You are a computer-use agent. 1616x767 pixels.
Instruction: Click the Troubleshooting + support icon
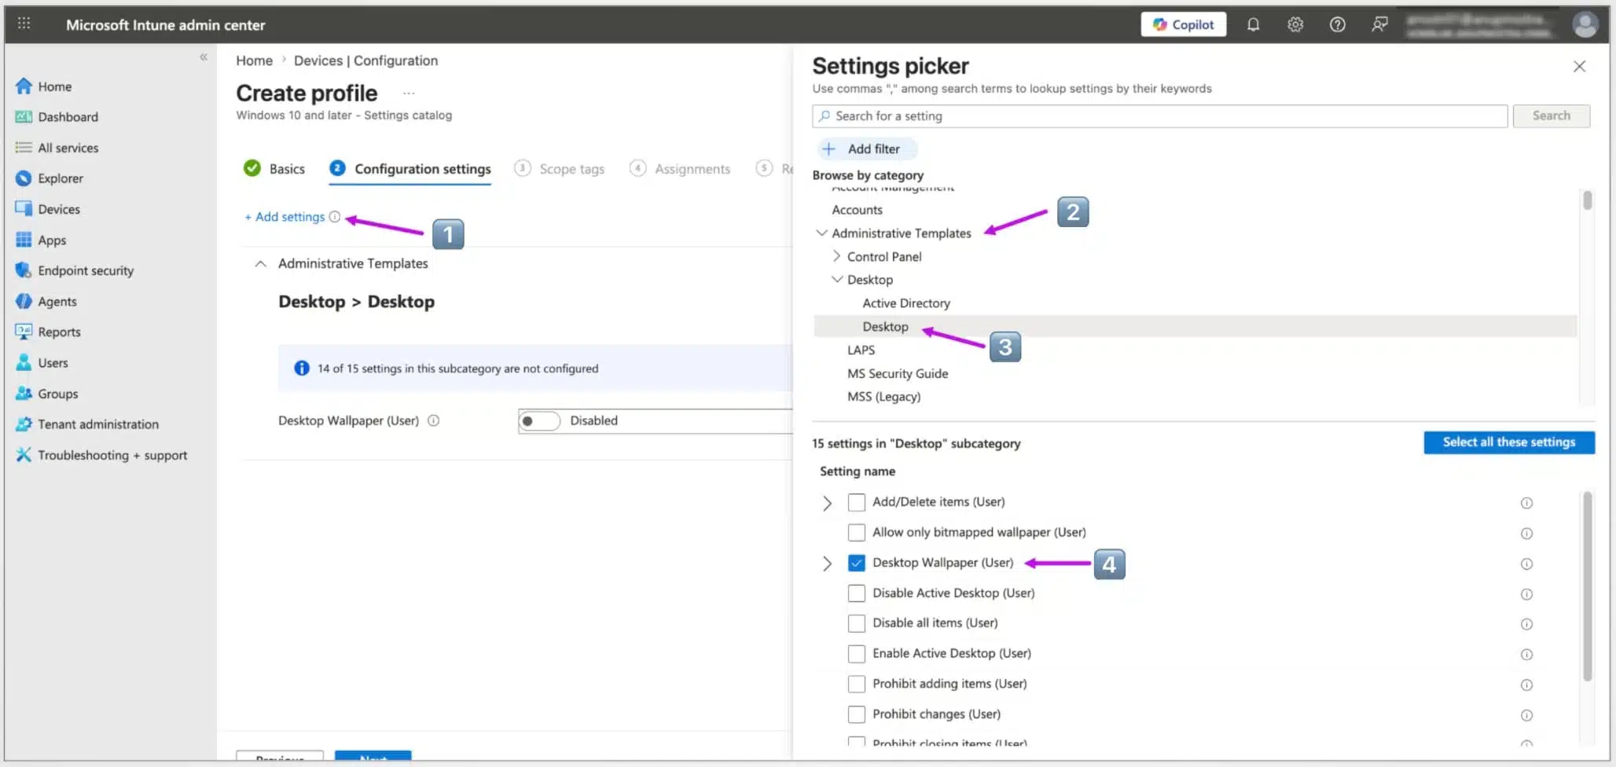[24, 454]
